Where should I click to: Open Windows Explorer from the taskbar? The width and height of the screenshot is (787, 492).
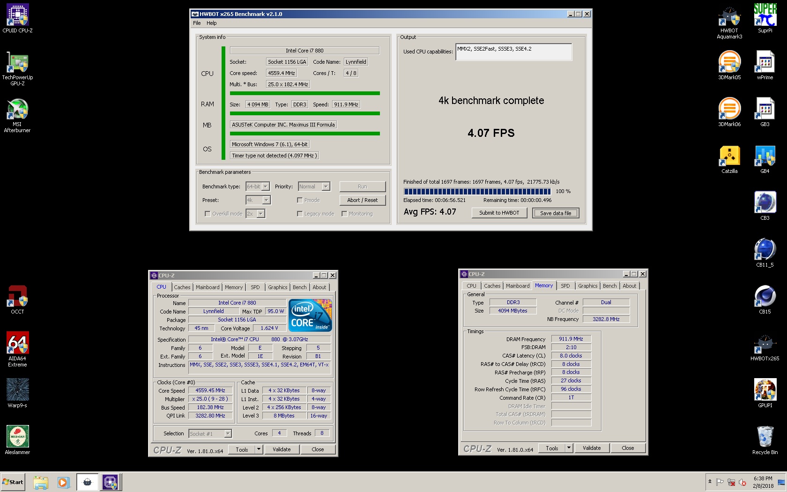pos(41,482)
